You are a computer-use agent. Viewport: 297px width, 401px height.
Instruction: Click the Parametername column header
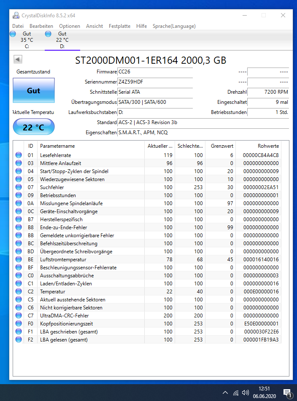coord(91,146)
